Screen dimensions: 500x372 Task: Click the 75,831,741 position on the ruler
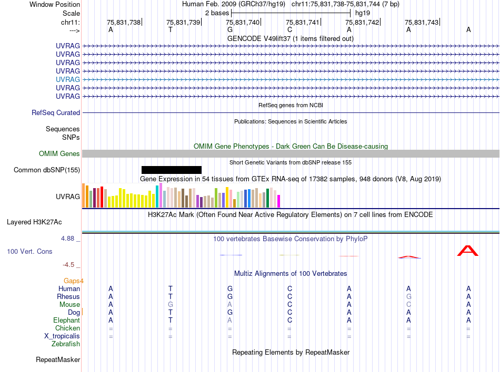302,23
